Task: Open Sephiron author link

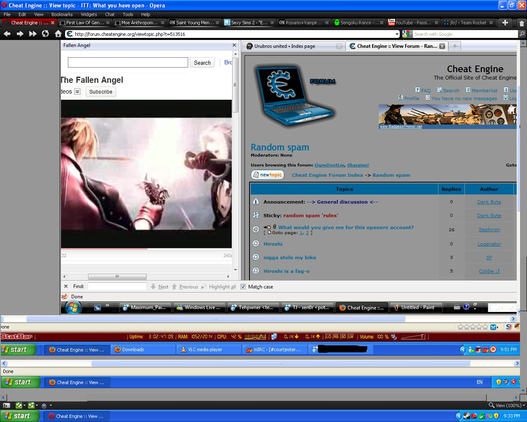Action: 489,230
